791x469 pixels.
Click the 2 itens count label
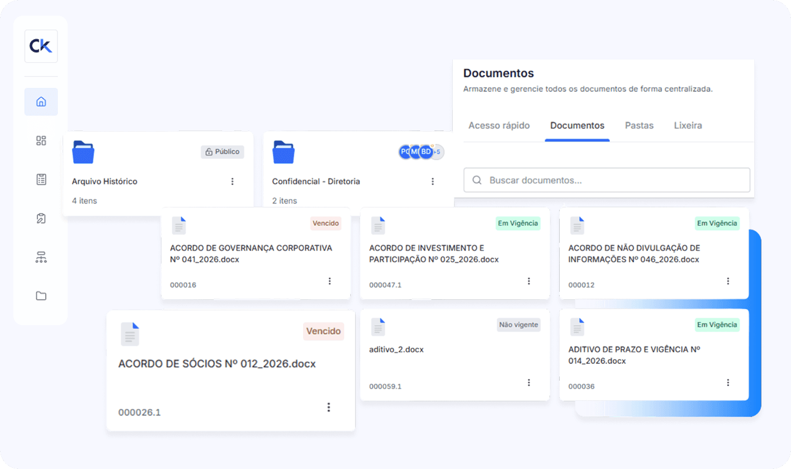284,201
